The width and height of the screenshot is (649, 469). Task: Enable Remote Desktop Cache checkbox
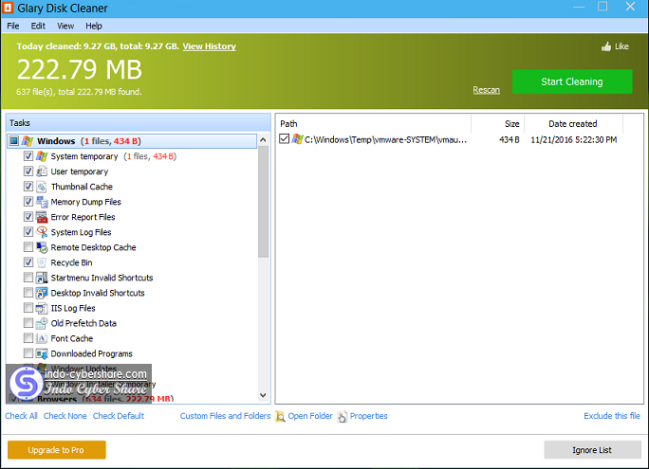click(x=28, y=247)
